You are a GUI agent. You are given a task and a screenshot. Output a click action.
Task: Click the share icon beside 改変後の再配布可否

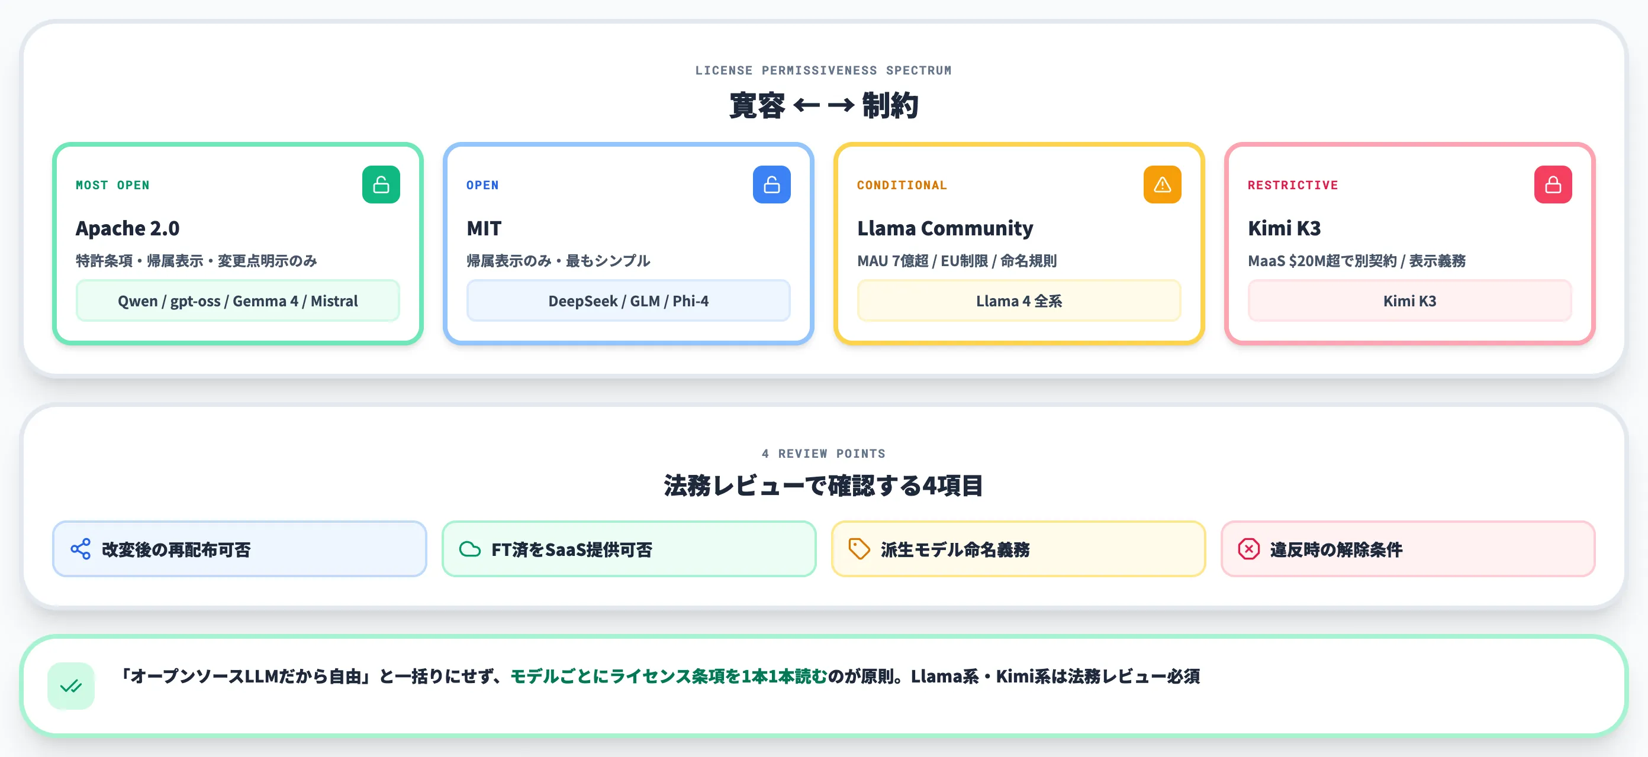pos(81,549)
